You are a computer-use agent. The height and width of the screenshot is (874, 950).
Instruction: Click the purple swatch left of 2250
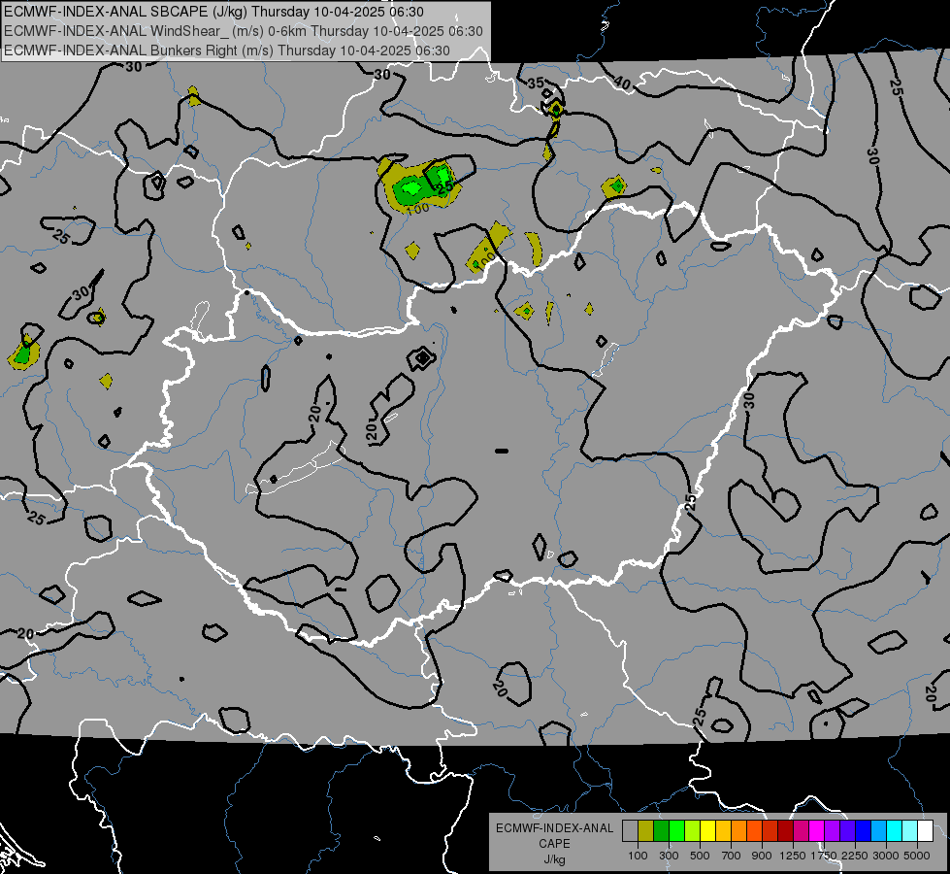click(833, 831)
